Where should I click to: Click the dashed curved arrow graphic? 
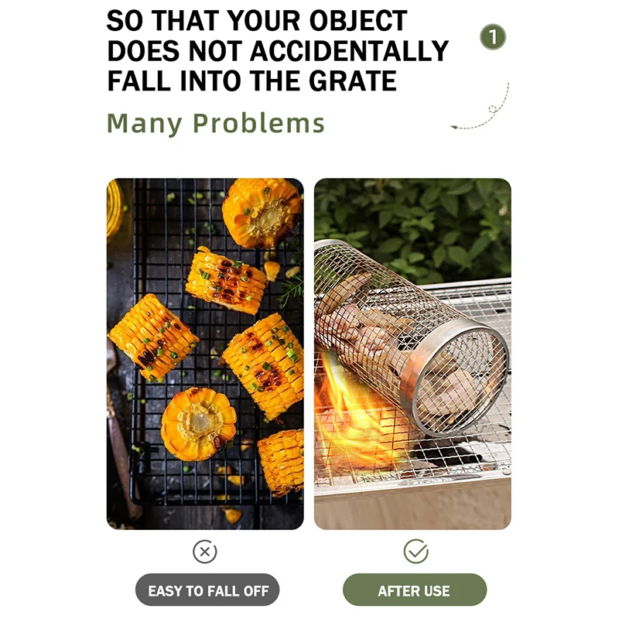tap(480, 106)
